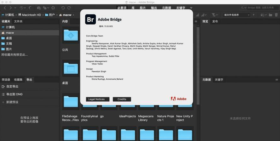Select 计算机 in favorites list
Screen dimensions: 280x141
(29, 27)
